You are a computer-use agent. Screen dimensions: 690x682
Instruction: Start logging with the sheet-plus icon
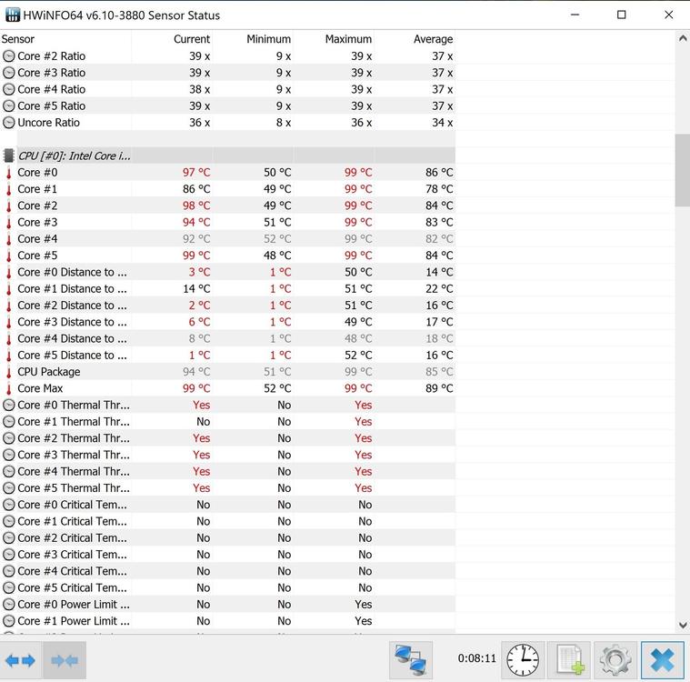tap(570, 660)
